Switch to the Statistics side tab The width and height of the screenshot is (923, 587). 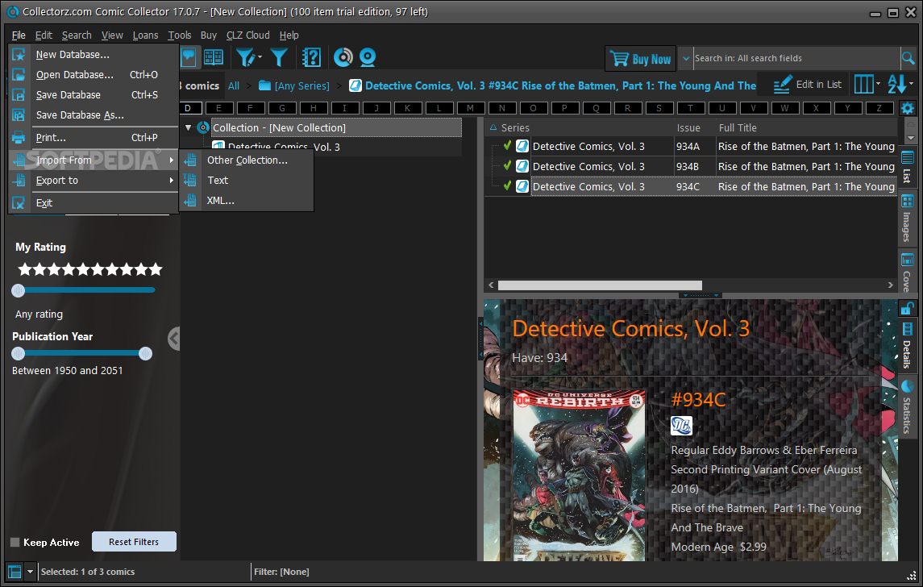pyautogui.click(x=907, y=407)
